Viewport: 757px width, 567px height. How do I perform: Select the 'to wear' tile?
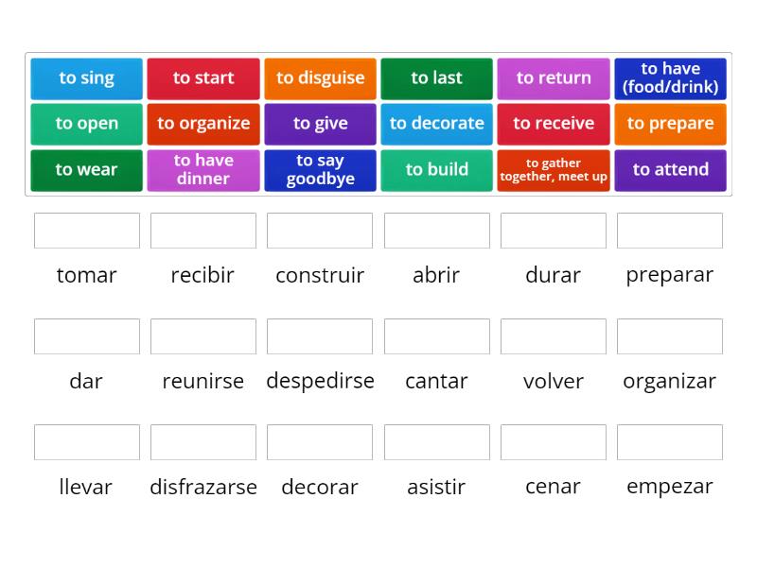click(86, 170)
